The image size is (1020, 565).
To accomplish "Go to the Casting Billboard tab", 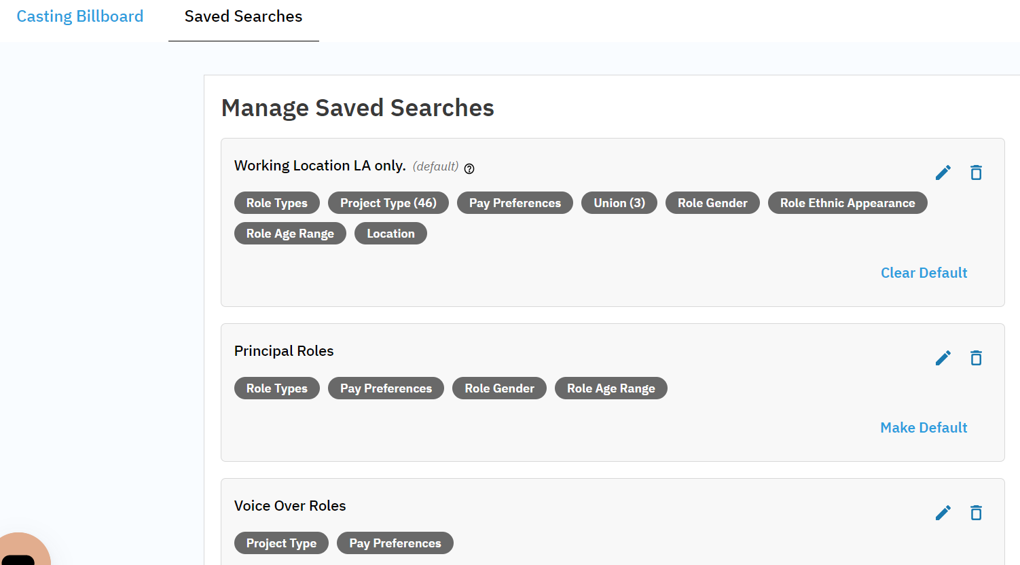I will click(80, 16).
